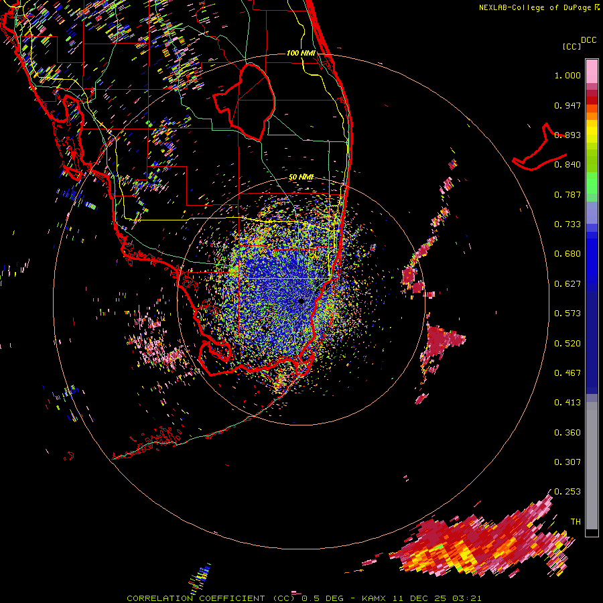The width and height of the screenshot is (603, 603).
Task: Click the black radar site dot
Action: 301,301
